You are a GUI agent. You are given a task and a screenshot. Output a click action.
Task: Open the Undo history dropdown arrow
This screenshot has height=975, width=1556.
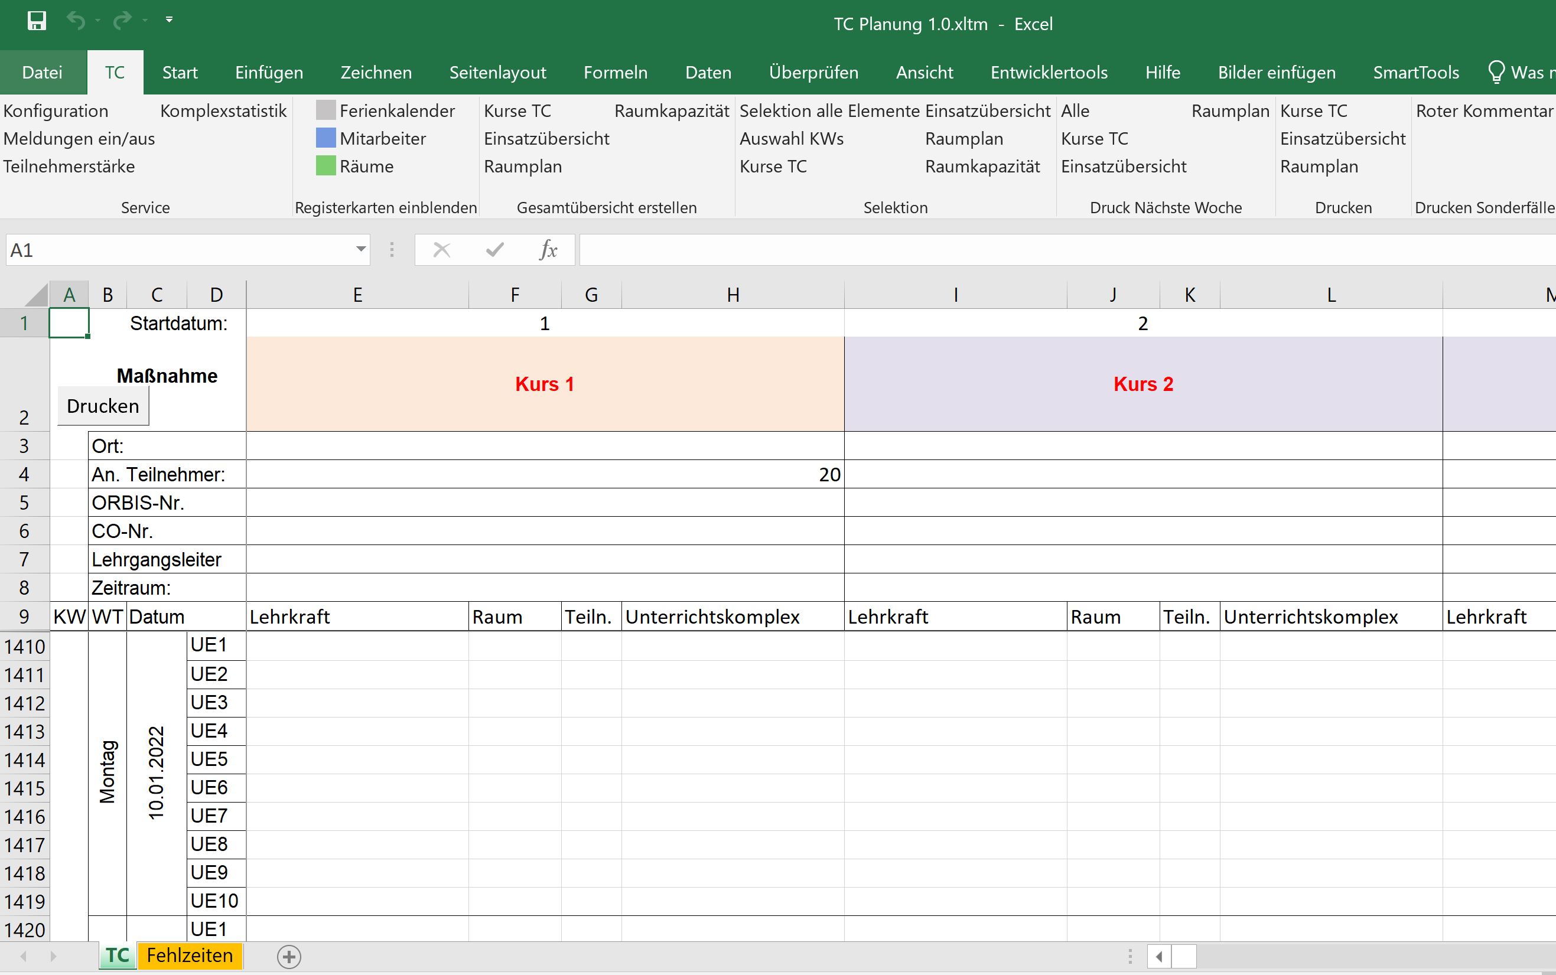pos(97,21)
